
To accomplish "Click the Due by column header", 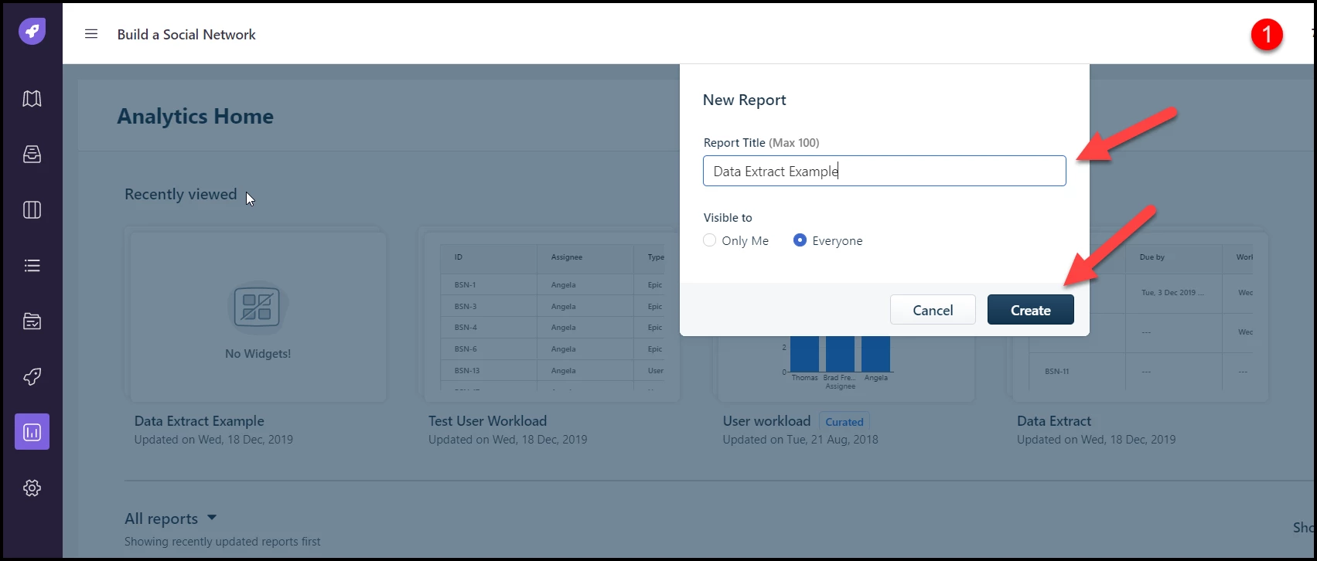I will [1152, 257].
